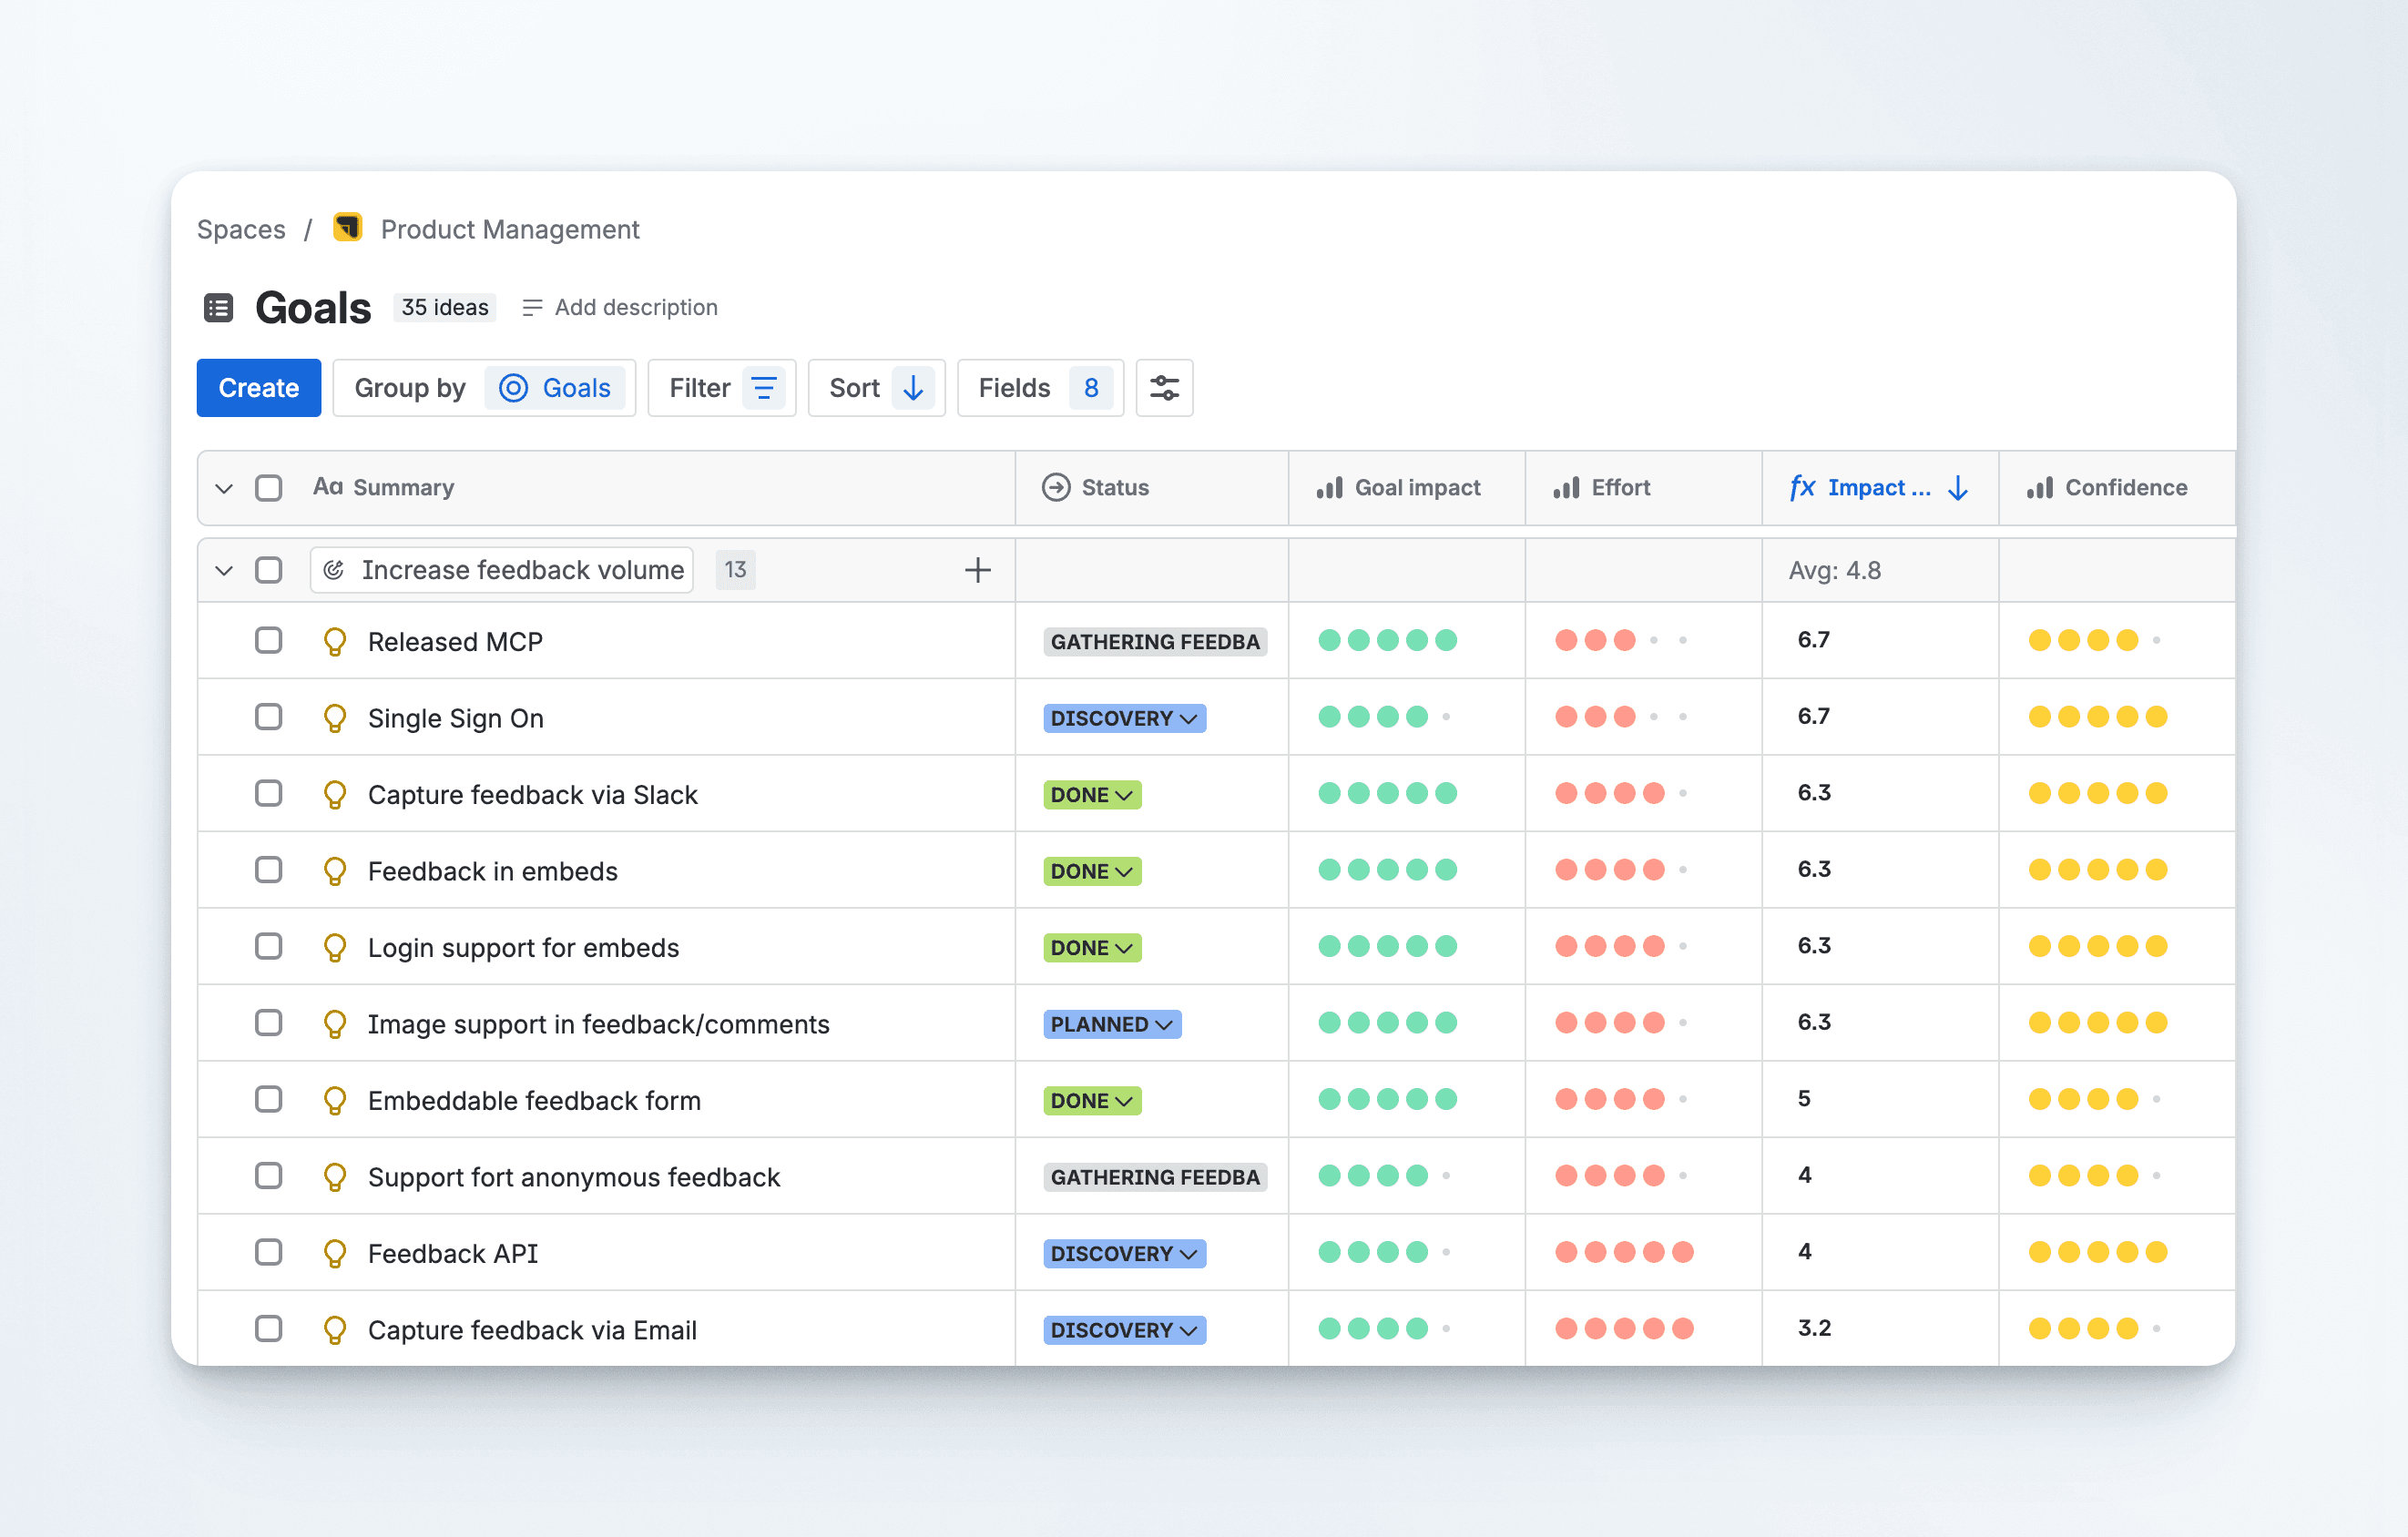Toggle the select-all checkbox in the header
Screen dimensions: 2408x1537
(x=268, y=488)
